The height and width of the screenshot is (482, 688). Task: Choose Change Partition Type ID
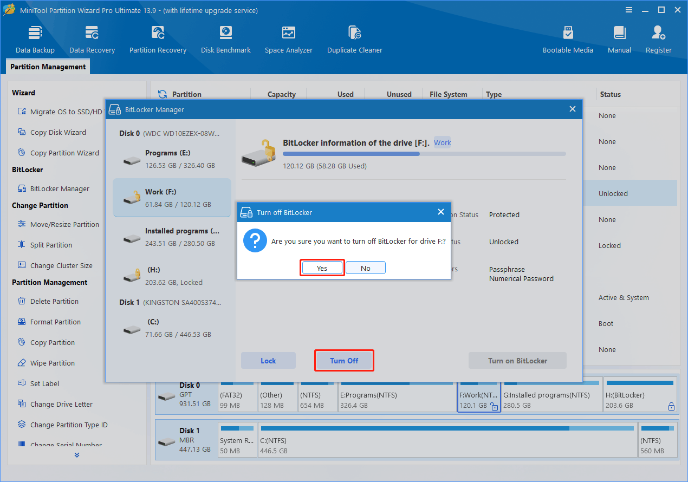(62, 425)
